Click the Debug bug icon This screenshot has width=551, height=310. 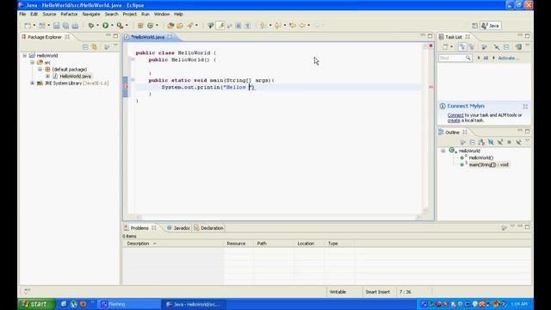(91, 25)
